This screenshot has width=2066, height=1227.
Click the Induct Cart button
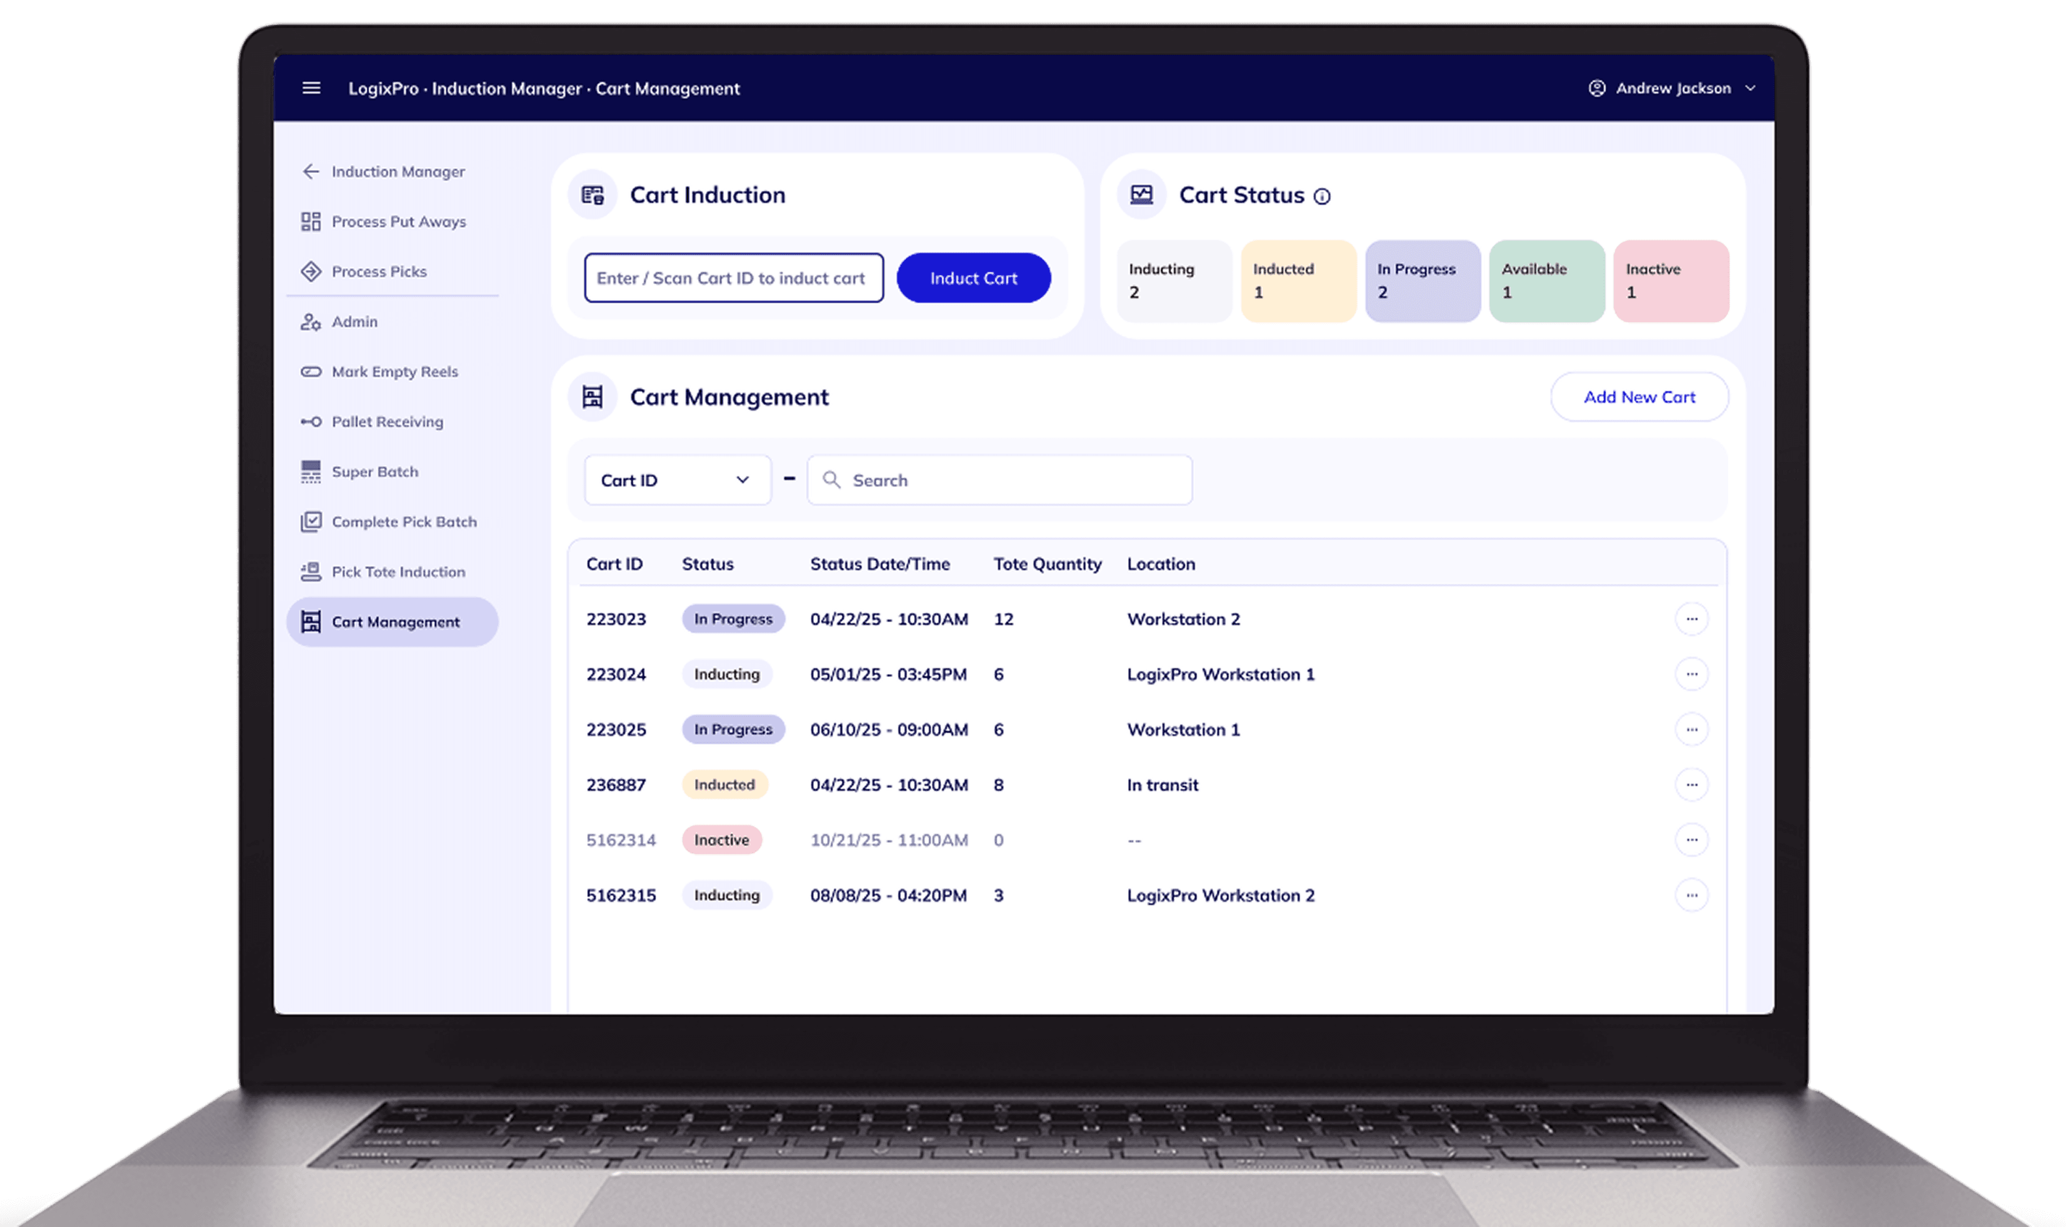pyautogui.click(x=974, y=278)
